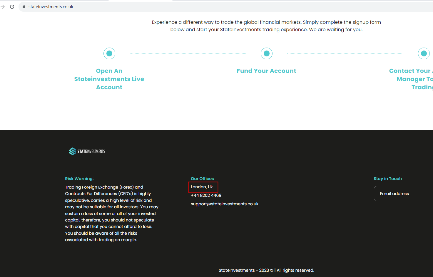Open the support@stateinvestments.co.uk email link

225,204
